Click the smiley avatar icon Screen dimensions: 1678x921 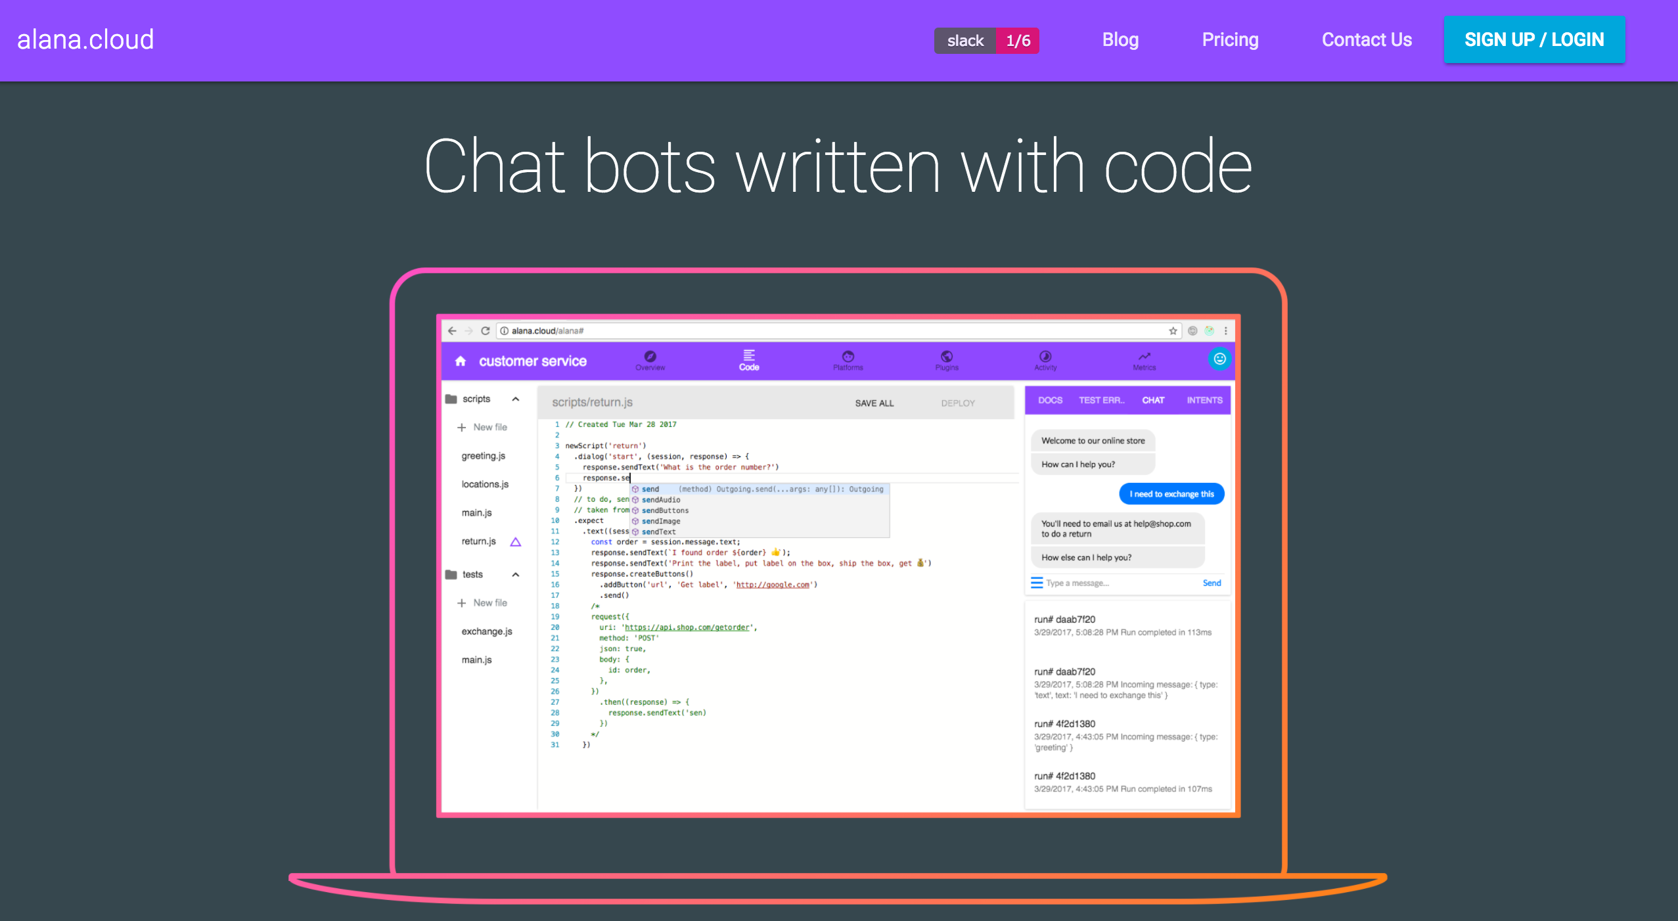pos(1219,359)
